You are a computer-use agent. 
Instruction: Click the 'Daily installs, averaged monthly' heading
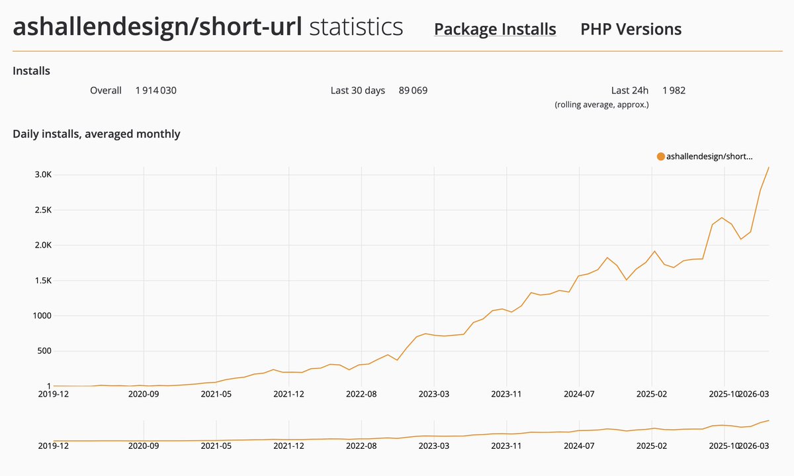pos(97,134)
